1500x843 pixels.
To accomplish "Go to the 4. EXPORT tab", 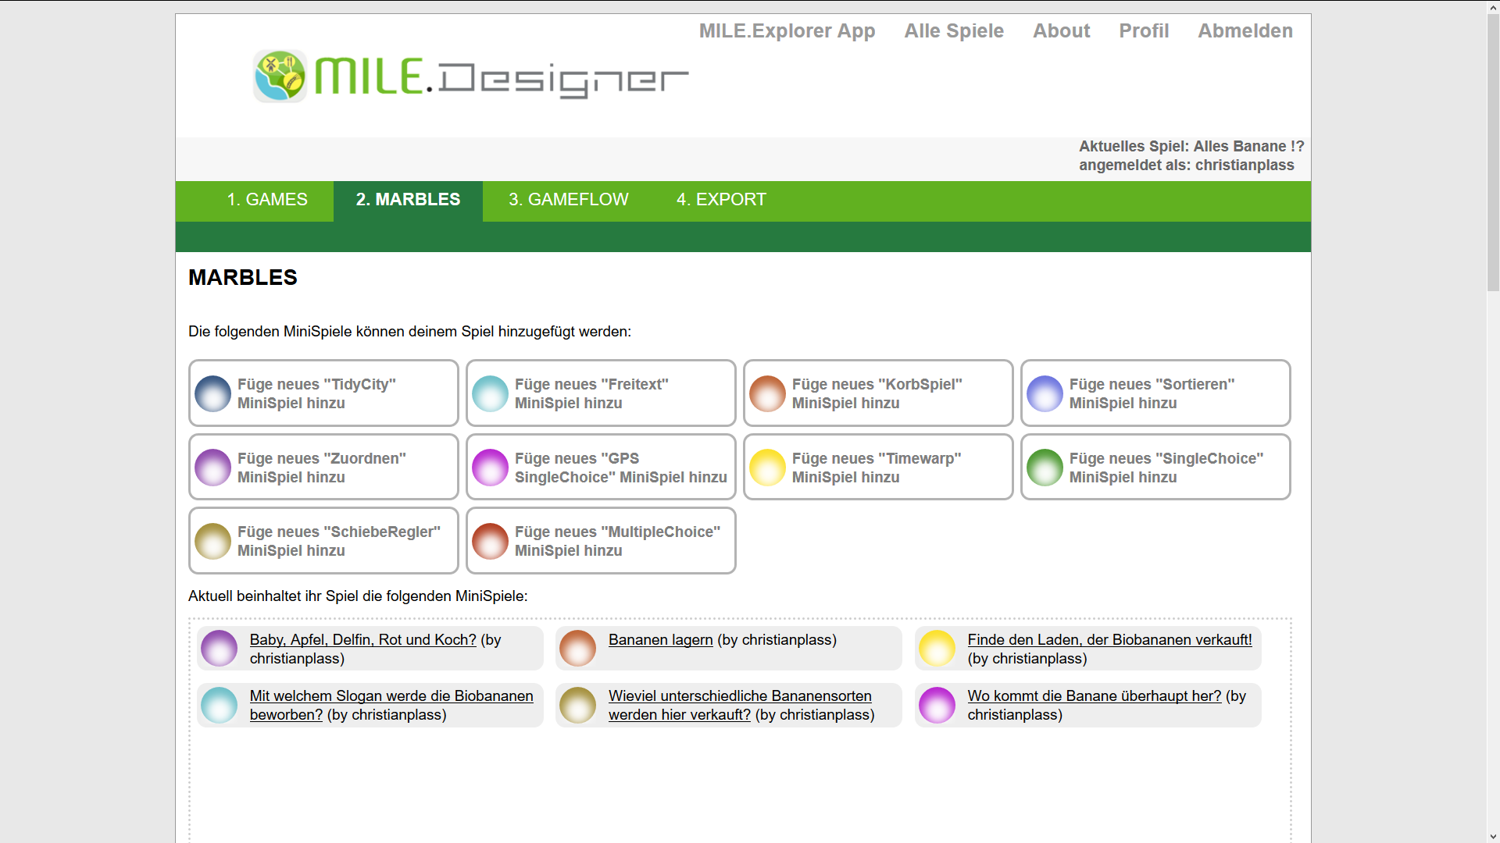I will 720,200.
